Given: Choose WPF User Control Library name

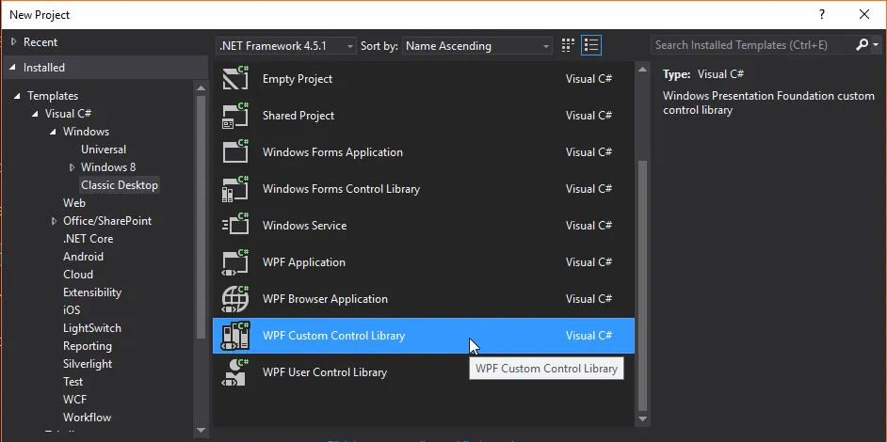Looking at the screenshot, I should tap(325, 372).
